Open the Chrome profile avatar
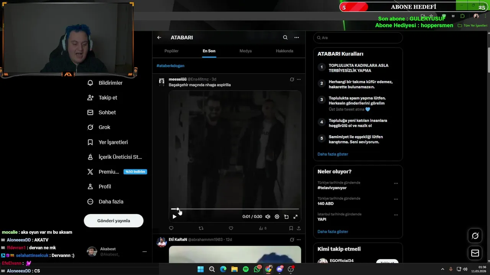490x275 pixels. (476, 16)
